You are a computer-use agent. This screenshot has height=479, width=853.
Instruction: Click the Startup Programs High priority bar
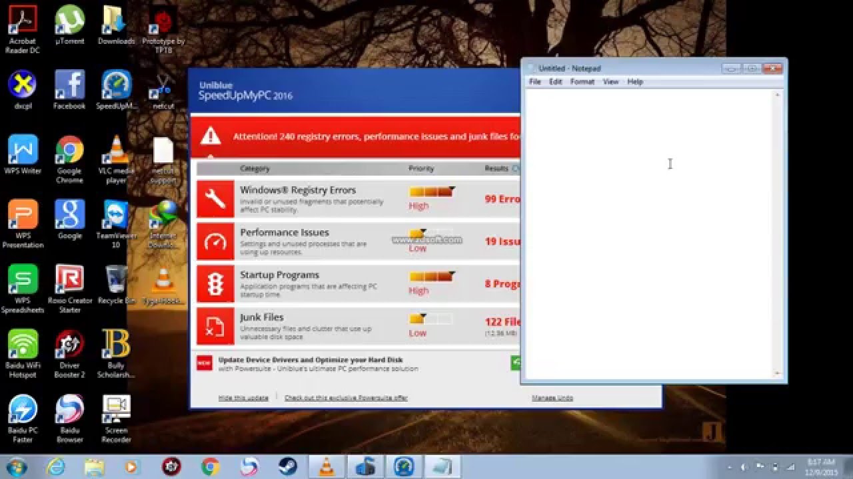[x=431, y=277]
